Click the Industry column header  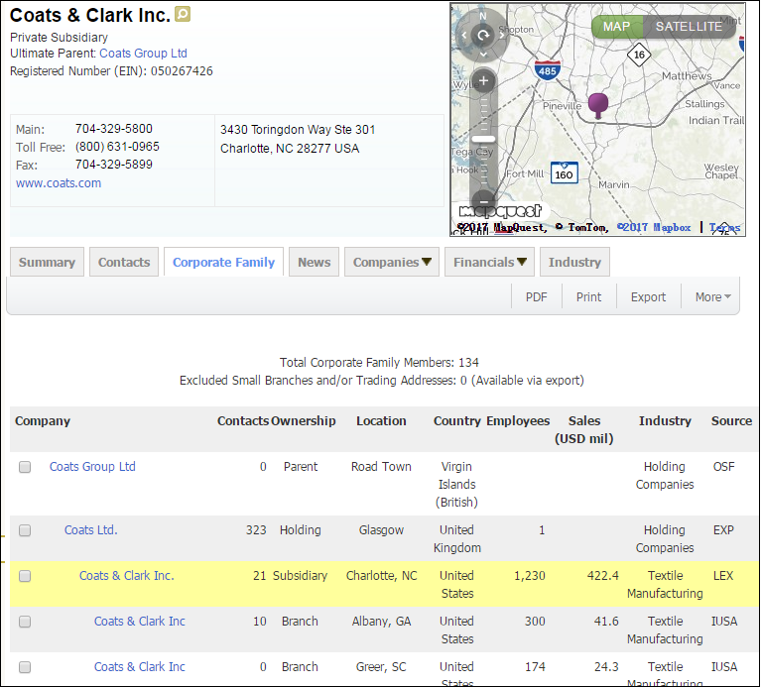665,421
